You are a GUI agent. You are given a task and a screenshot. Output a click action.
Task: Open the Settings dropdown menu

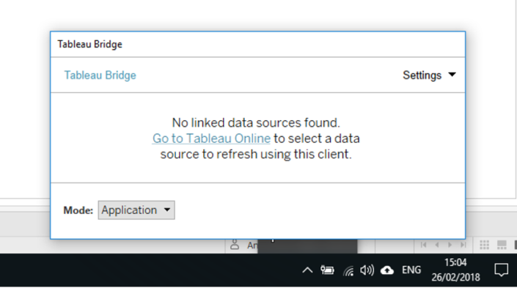[429, 75]
